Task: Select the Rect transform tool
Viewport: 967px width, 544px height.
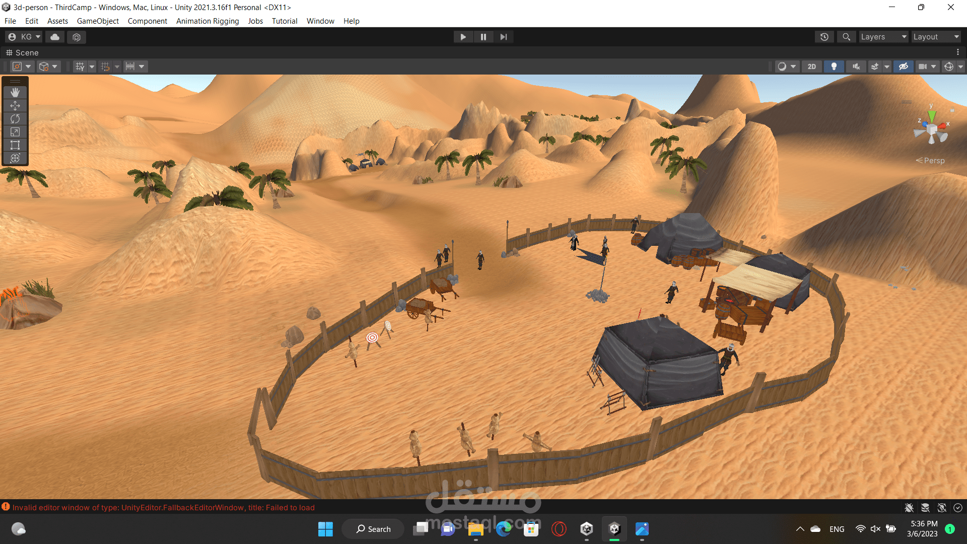Action: pos(15,145)
